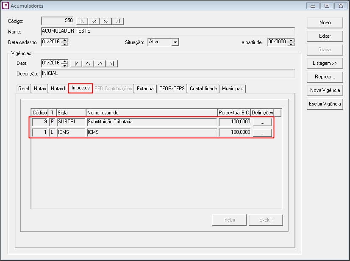350x261 pixels.
Task: Switch to the Contabilidade tab
Action: (x=203, y=89)
